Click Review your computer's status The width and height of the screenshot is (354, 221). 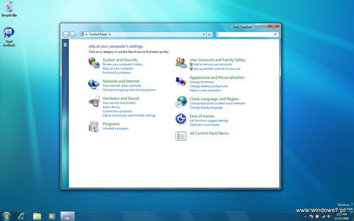122,65
